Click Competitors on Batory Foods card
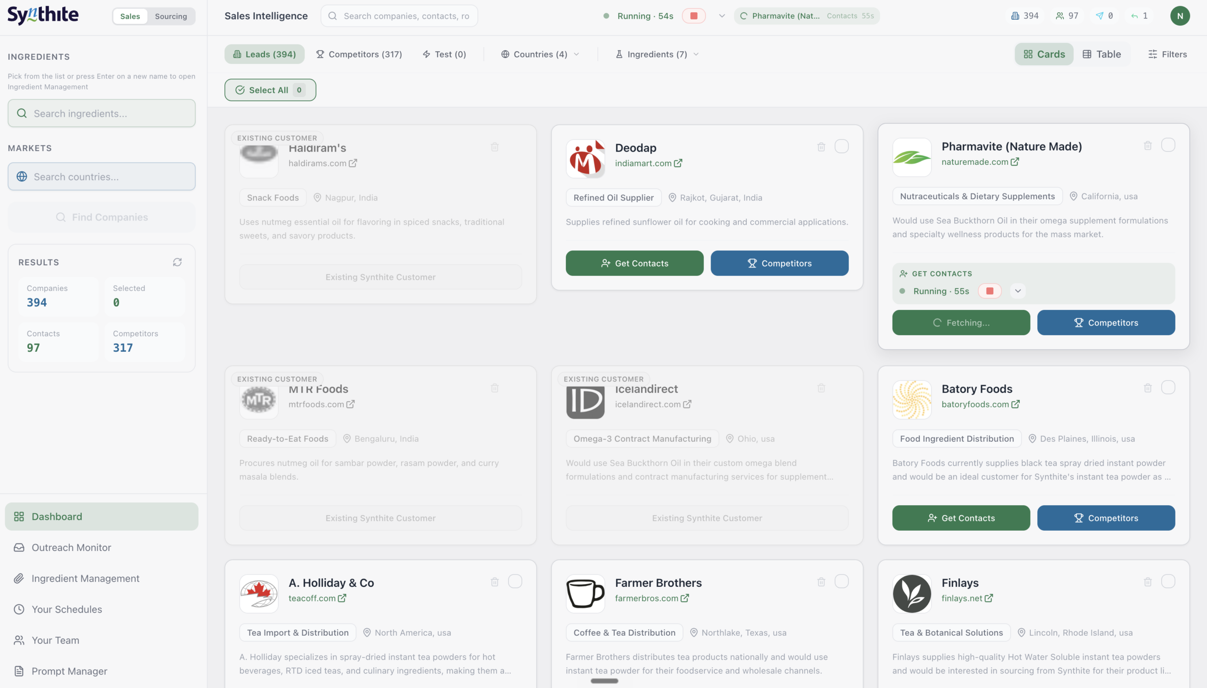 coord(1106,518)
